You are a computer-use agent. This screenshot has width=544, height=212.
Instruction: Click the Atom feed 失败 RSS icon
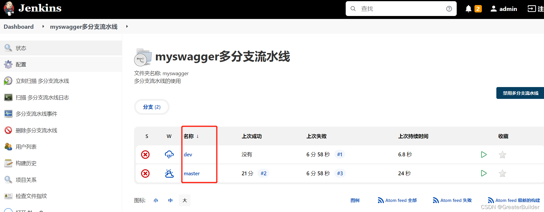click(436, 200)
